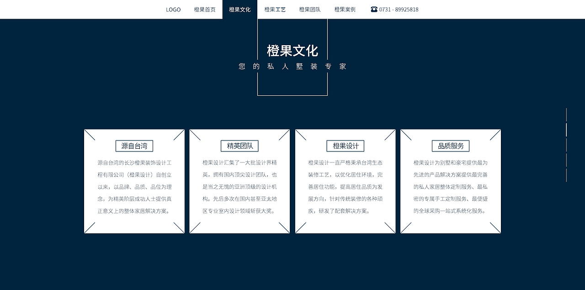Viewport: 585px width, 290px height.
Task: Click the 品质服务 label on the fourth card
Action: pyautogui.click(x=451, y=145)
